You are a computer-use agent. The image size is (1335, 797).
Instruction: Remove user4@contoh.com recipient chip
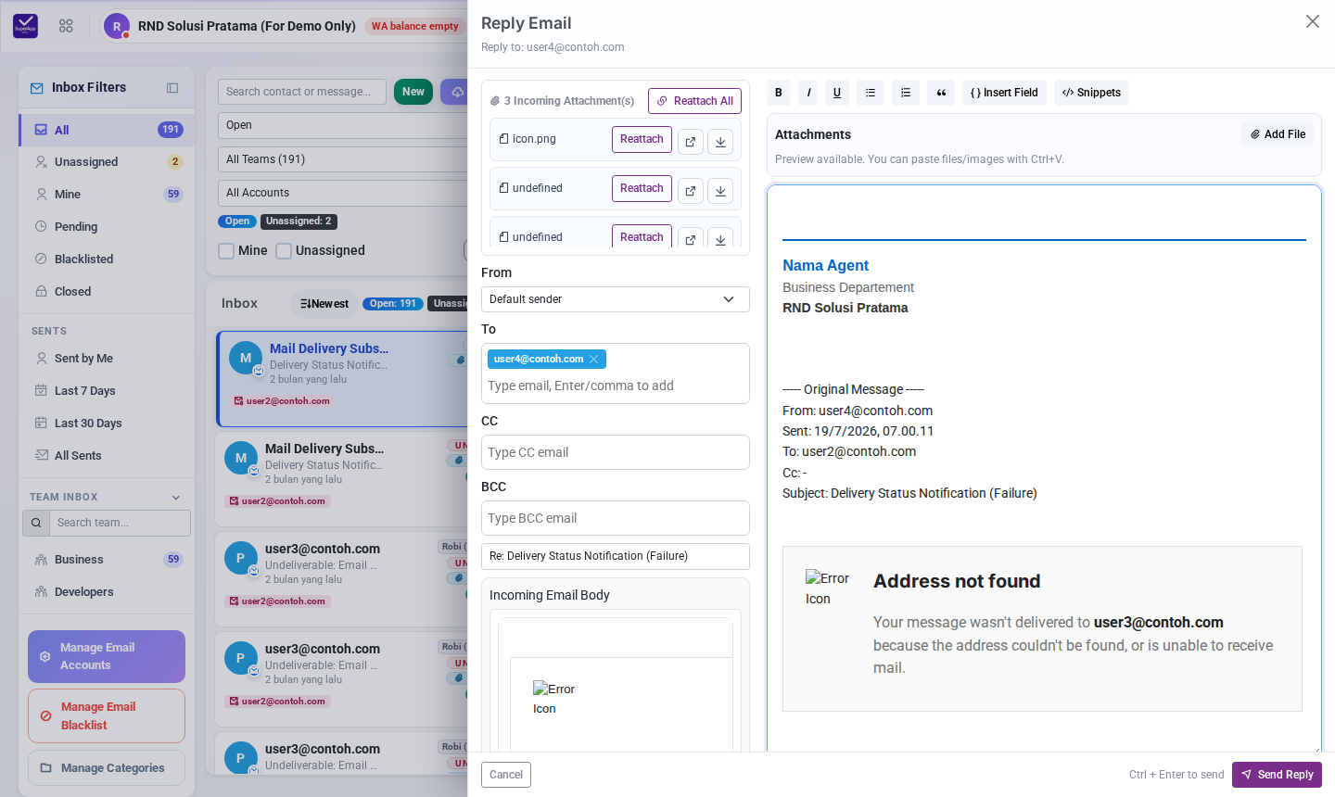pyautogui.click(x=594, y=359)
